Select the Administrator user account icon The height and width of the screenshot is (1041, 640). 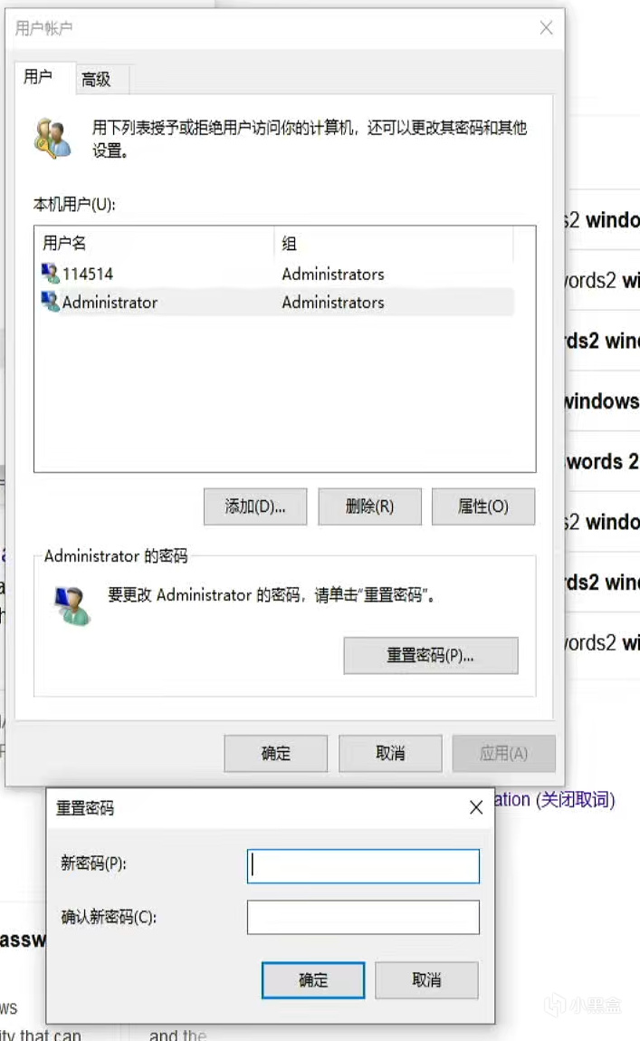pyautogui.click(x=50, y=302)
